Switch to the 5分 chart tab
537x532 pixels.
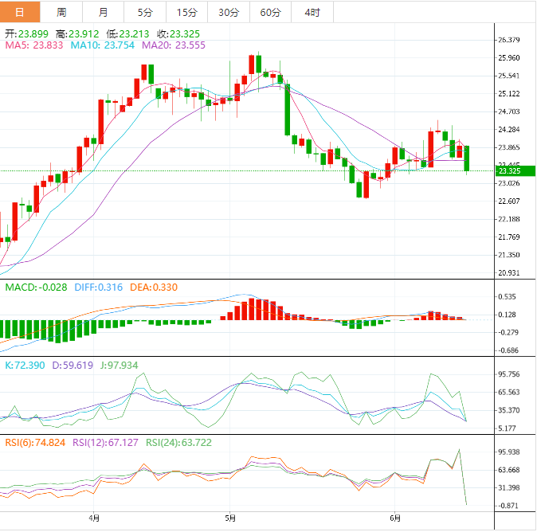[x=144, y=12]
